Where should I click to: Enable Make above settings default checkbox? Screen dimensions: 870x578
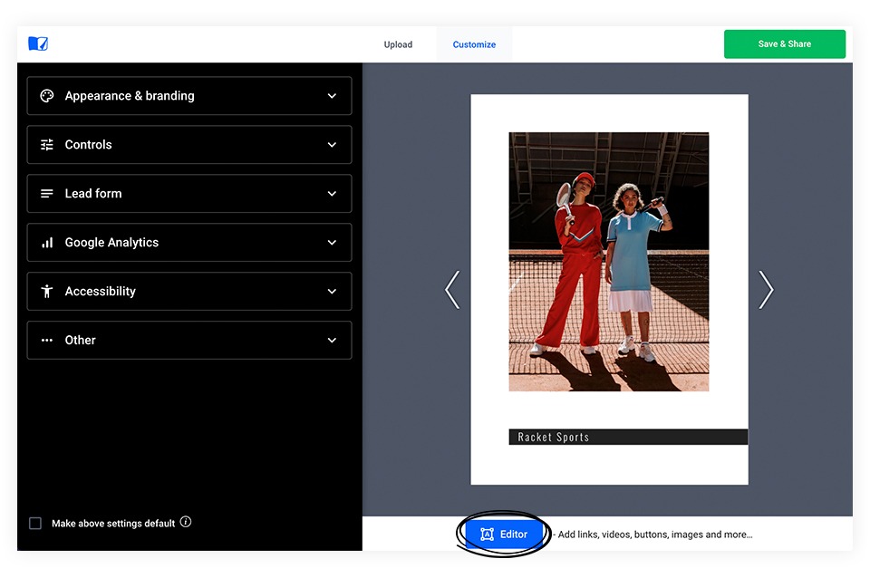(x=35, y=523)
